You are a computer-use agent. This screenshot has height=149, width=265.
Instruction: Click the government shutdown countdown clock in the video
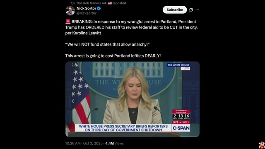[x=181, y=115]
